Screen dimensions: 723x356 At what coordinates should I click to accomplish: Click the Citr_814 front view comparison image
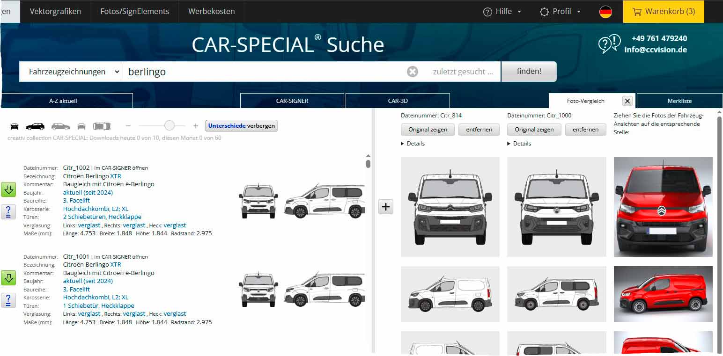coord(450,207)
